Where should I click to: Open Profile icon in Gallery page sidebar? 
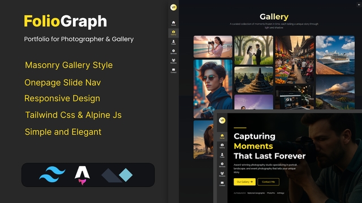(x=174, y=42)
